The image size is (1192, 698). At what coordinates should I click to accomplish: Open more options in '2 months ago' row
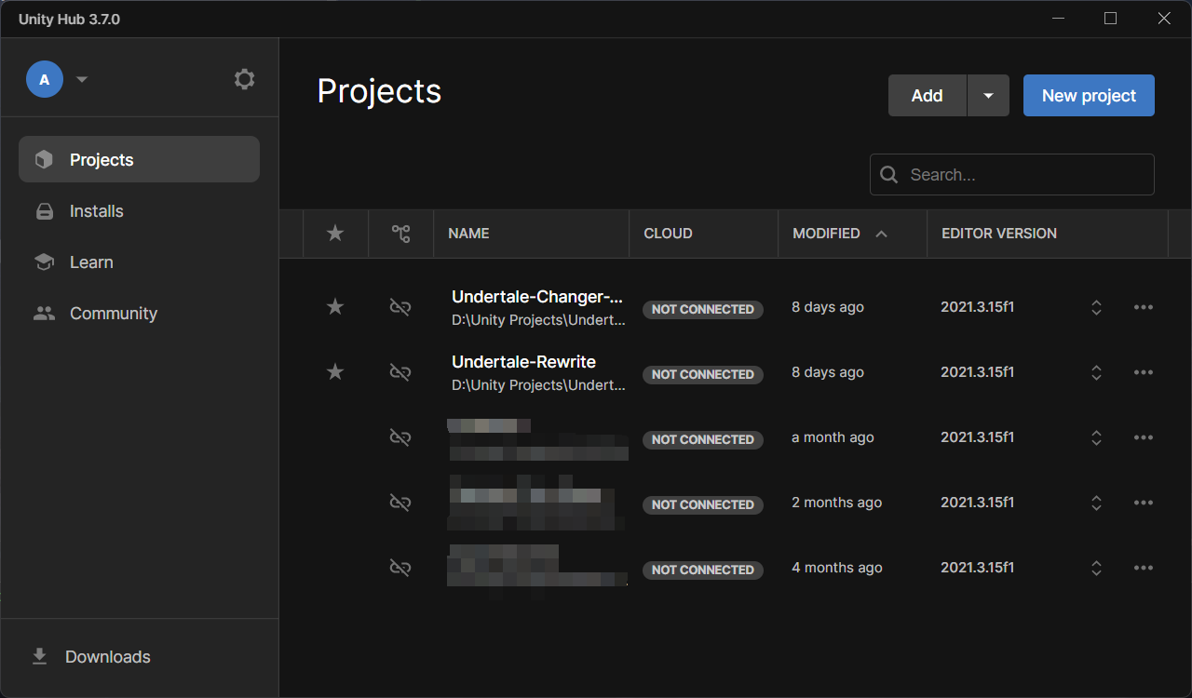(1144, 503)
